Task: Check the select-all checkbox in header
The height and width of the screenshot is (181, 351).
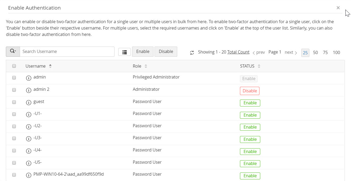Action: pyautogui.click(x=14, y=66)
